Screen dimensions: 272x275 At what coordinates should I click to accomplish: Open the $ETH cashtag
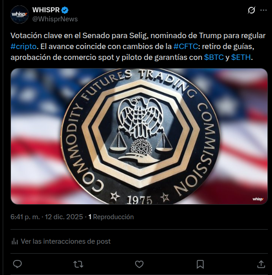[x=241, y=57]
